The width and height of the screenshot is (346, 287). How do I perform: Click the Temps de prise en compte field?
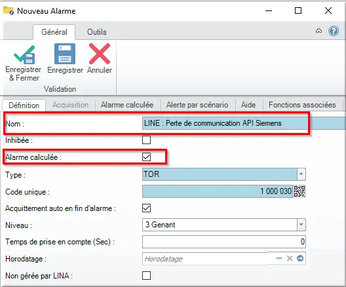click(x=224, y=242)
